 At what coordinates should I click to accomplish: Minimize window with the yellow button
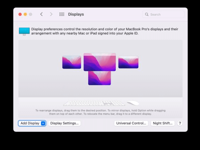(x=25, y=14)
